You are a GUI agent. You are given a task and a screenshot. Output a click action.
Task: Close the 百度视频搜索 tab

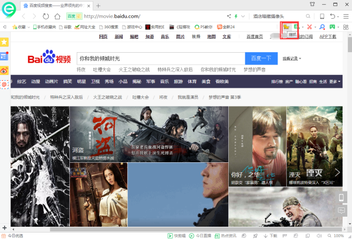tap(89, 6)
